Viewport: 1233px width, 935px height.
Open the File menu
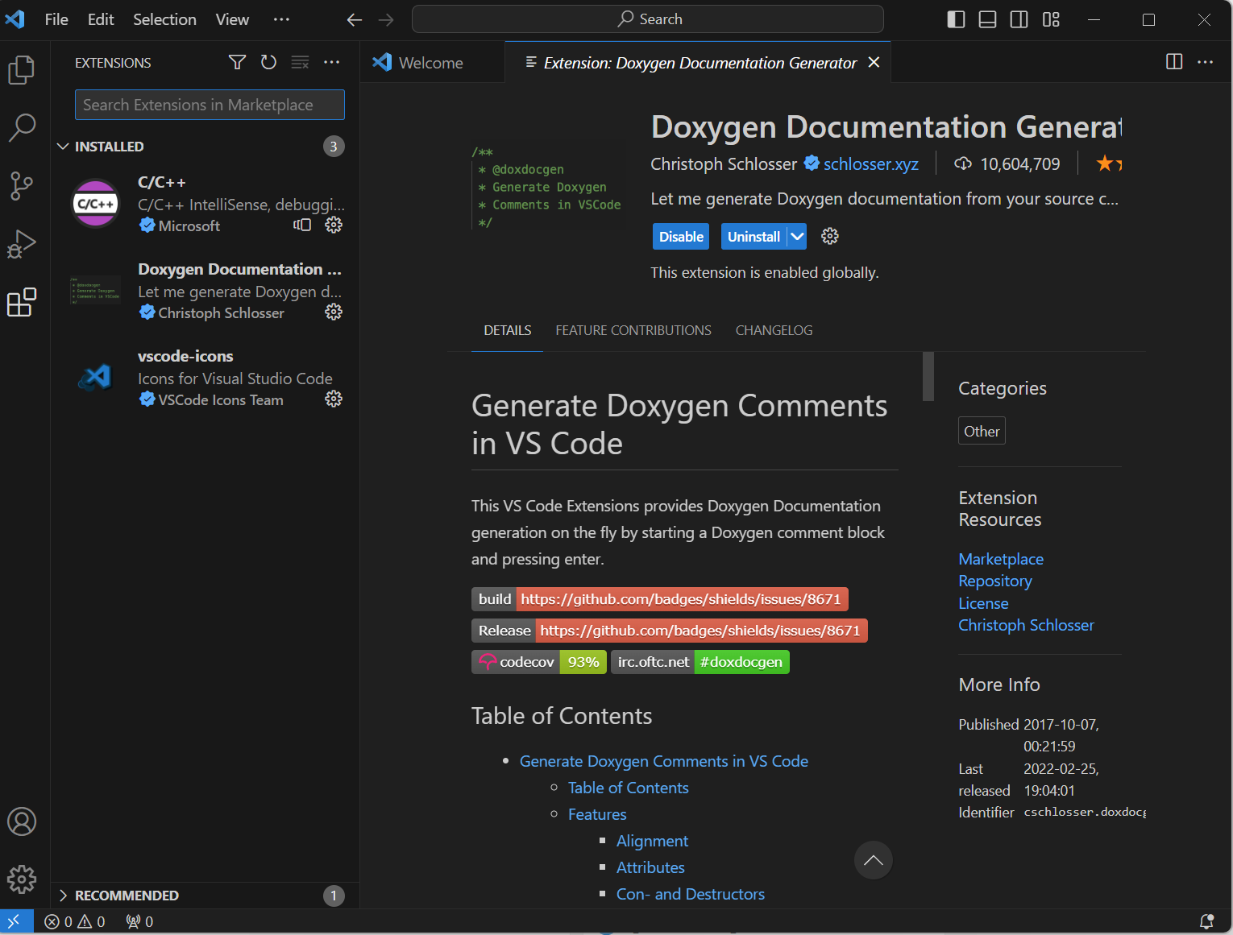56,19
